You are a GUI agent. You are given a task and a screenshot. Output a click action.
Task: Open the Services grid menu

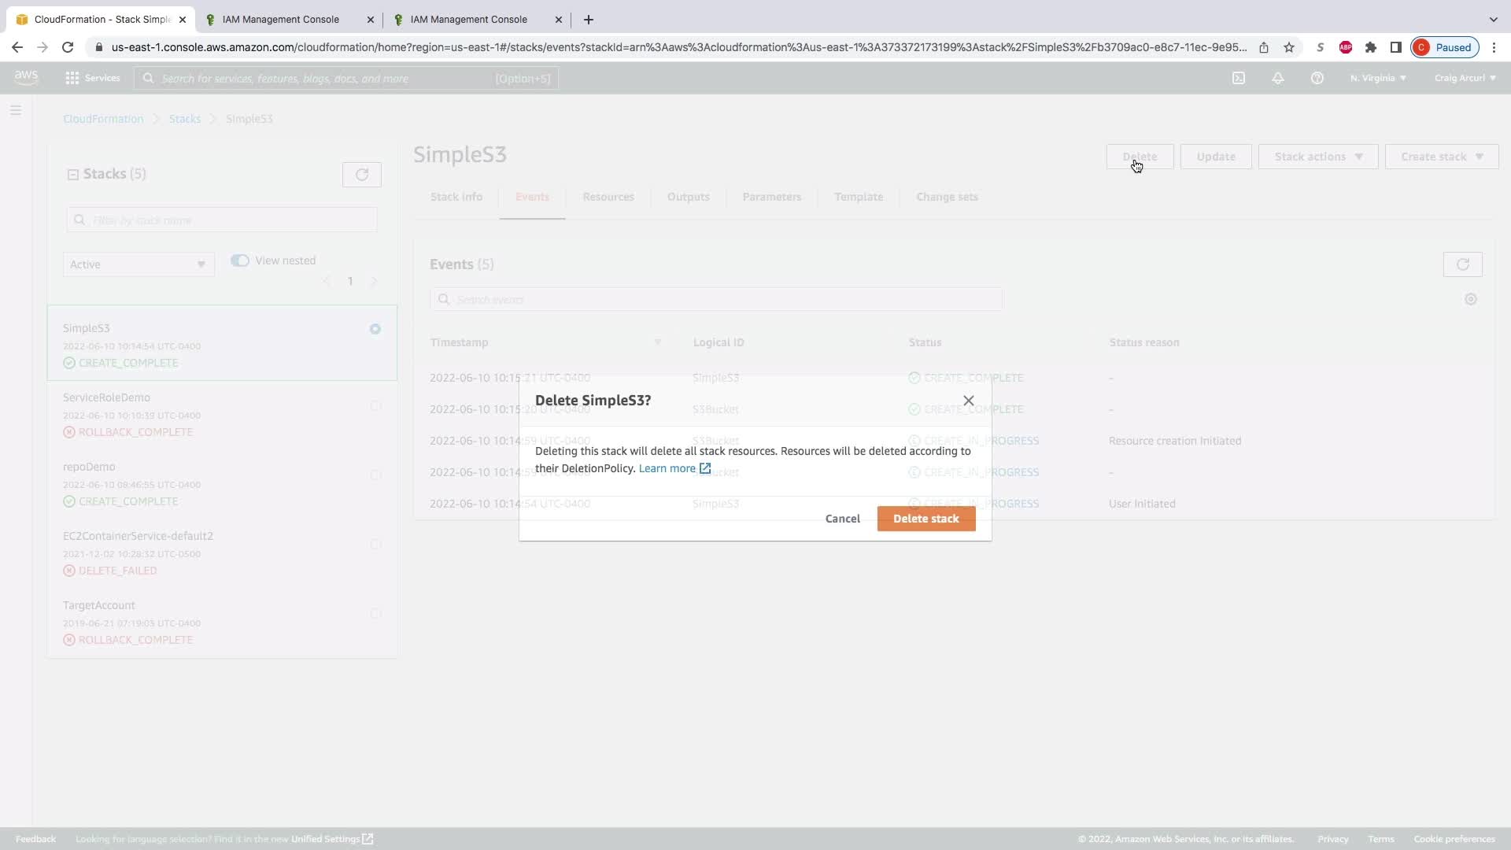[93, 78]
